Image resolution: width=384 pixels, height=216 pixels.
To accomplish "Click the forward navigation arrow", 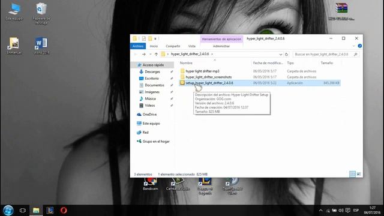I will click(144, 54).
